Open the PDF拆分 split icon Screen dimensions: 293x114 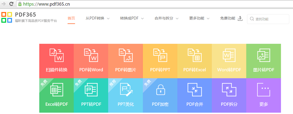pyautogui.click(x=229, y=89)
